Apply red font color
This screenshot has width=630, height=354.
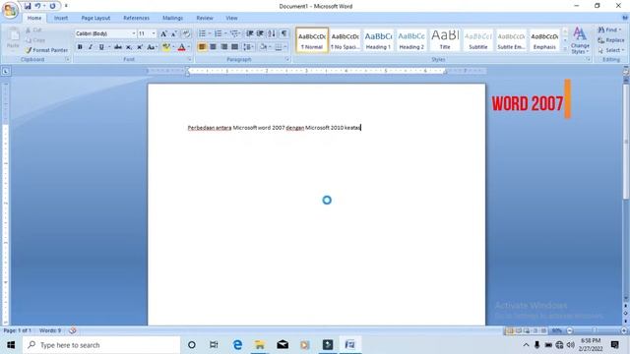pos(181,47)
